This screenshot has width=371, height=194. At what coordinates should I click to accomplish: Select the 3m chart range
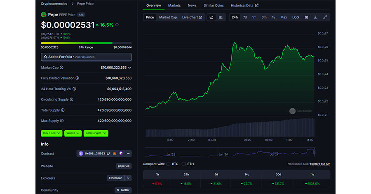pos(264,17)
